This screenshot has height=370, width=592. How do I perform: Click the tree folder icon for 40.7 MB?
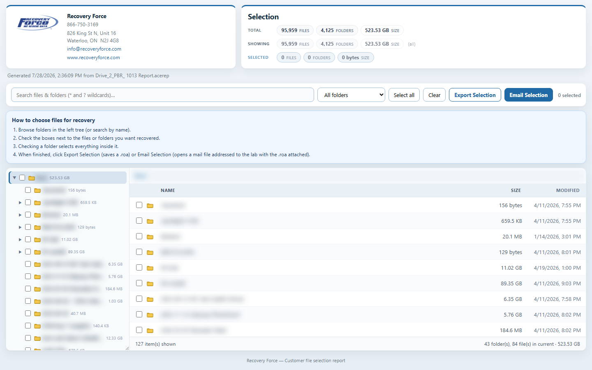coord(37,314)
